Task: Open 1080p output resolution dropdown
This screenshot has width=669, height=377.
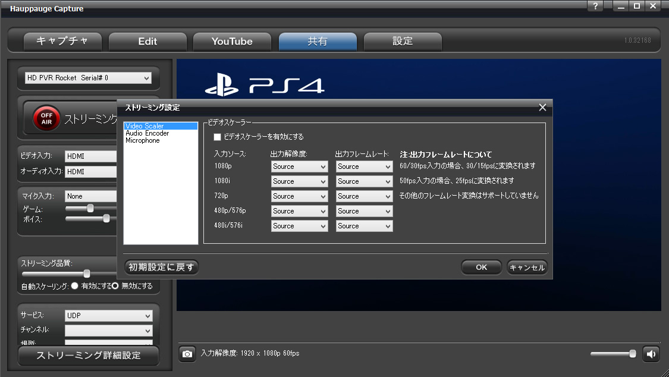Action: (x=299, y=166)
